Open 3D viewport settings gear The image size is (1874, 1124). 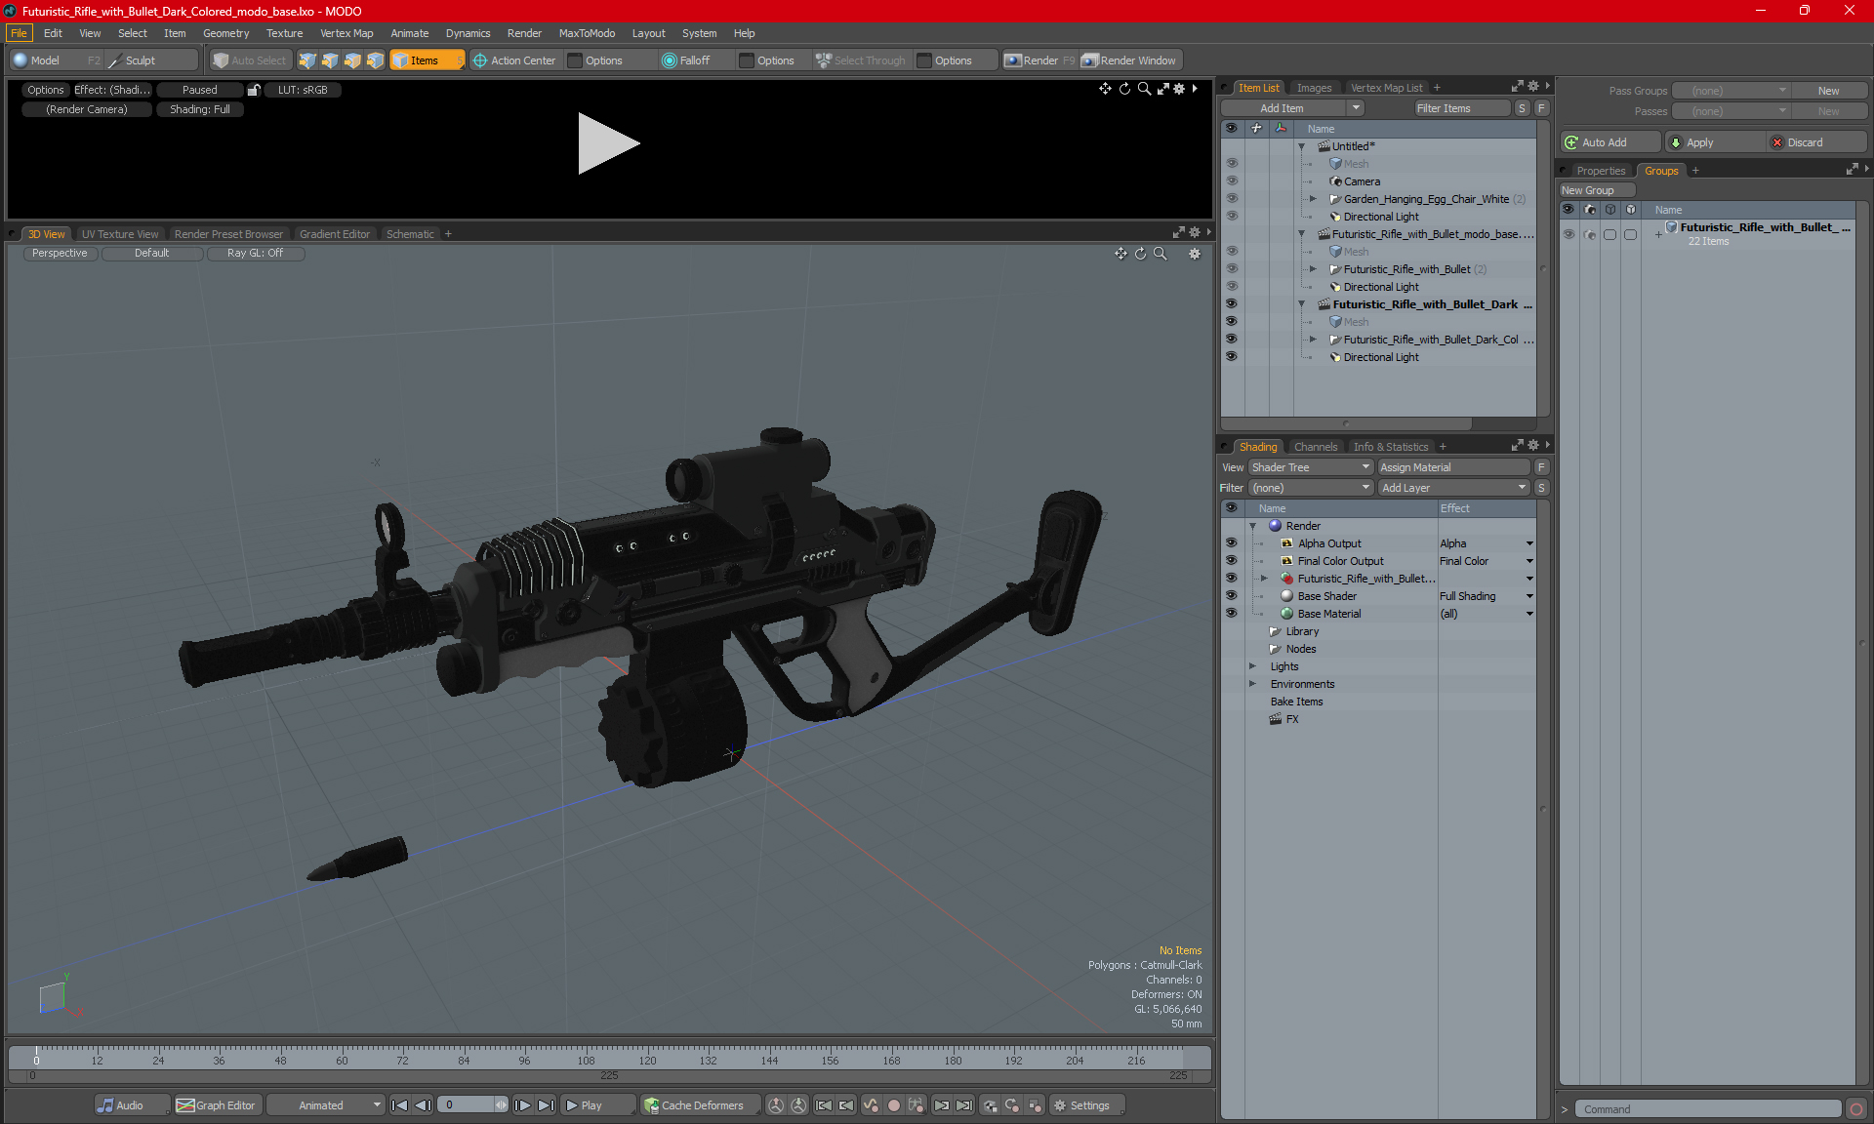click(1194, 254)
